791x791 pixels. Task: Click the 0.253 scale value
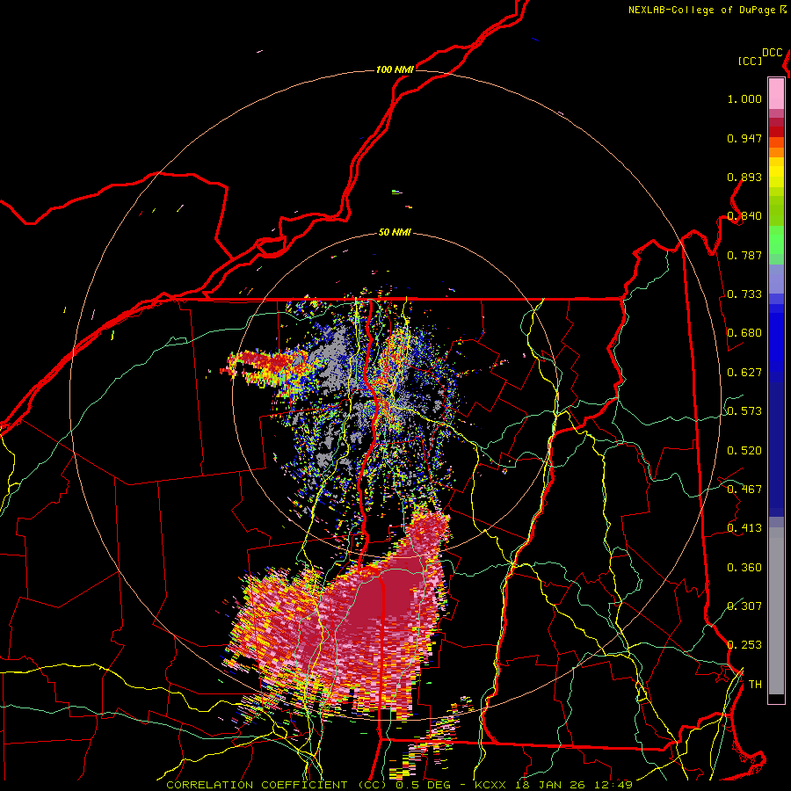[x=744, y=645]
